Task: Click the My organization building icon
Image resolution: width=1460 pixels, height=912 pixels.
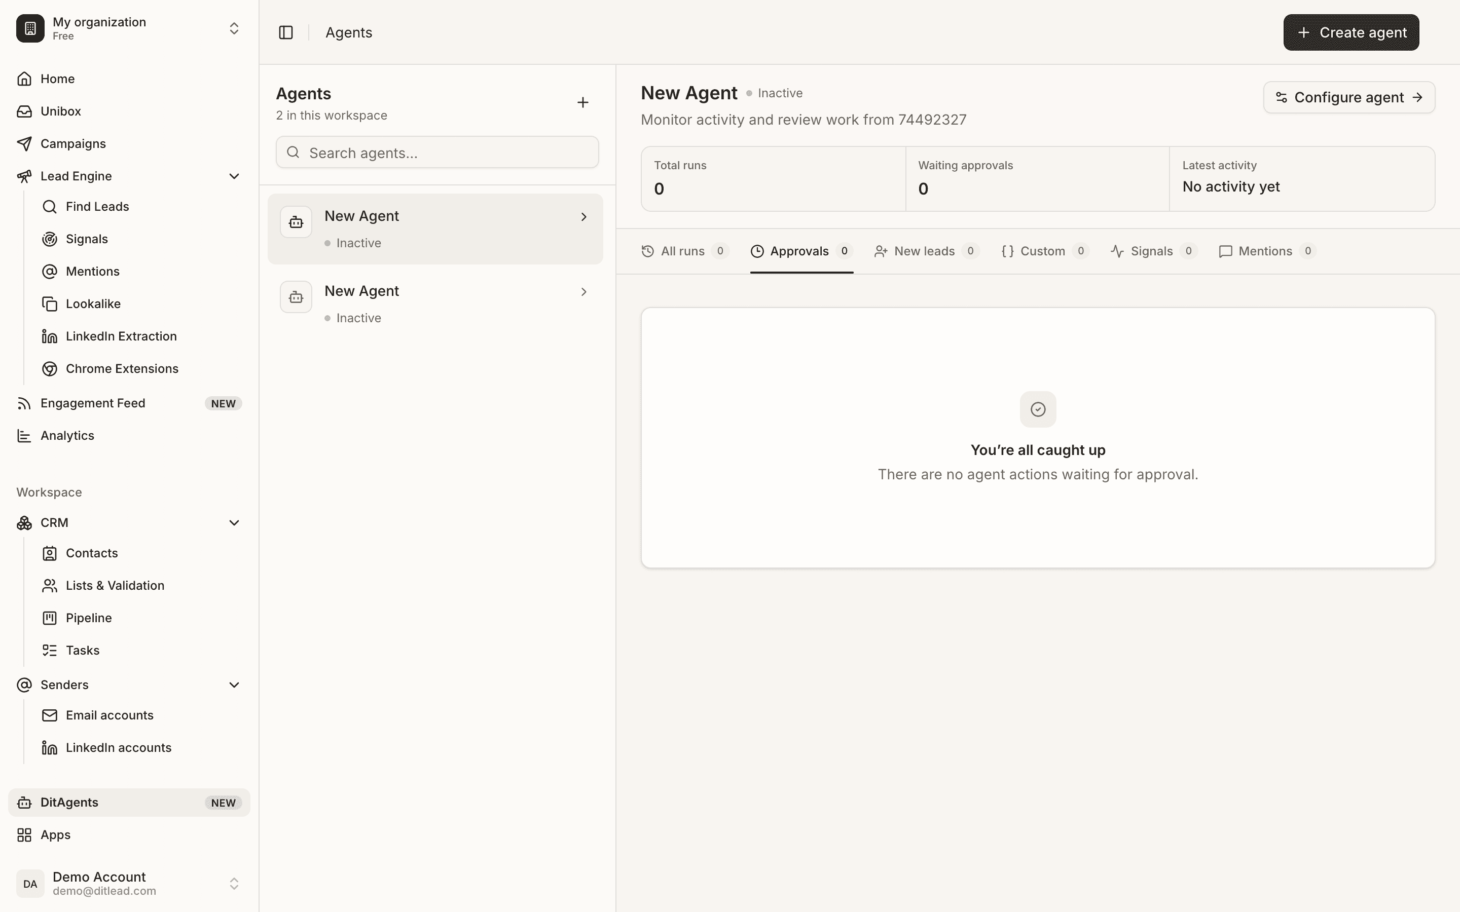Action: (30, 28)
